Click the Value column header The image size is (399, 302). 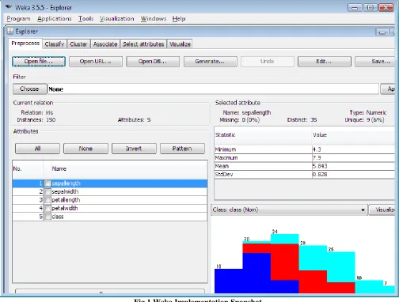coord(354,135)
